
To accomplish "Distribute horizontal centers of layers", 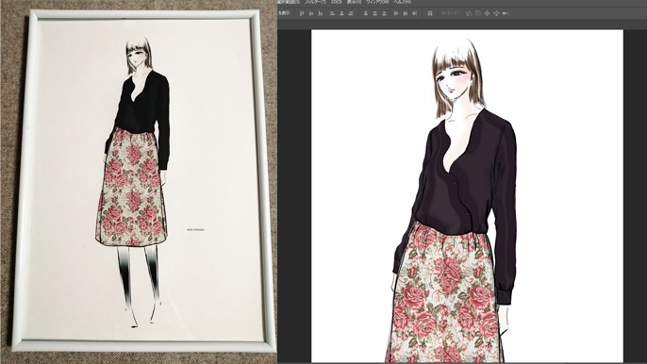I will pos(406,13).
